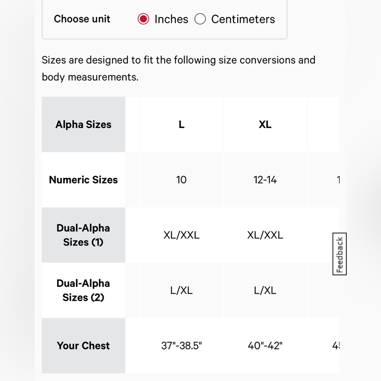Click the Dual-Alpha Sizes (1) header

[x=83, y=235]
